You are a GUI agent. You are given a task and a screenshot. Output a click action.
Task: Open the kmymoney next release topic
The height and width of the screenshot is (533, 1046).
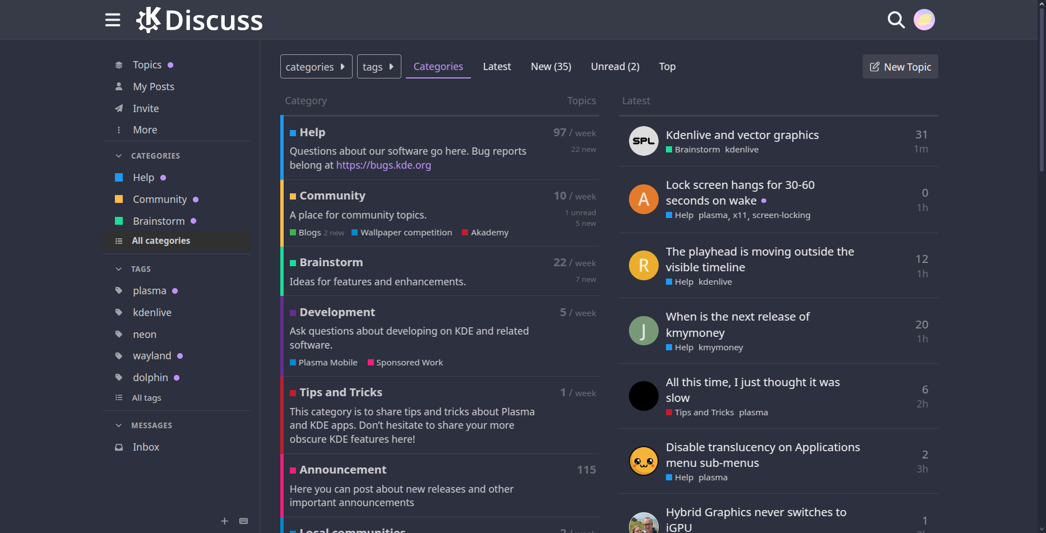click(738, 325)
